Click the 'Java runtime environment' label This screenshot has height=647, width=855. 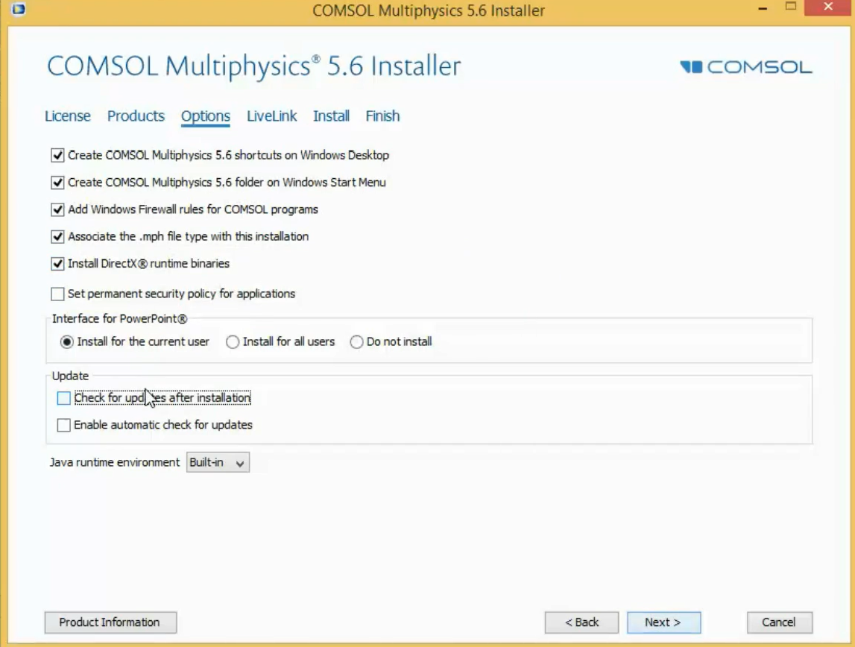[115, 462]
